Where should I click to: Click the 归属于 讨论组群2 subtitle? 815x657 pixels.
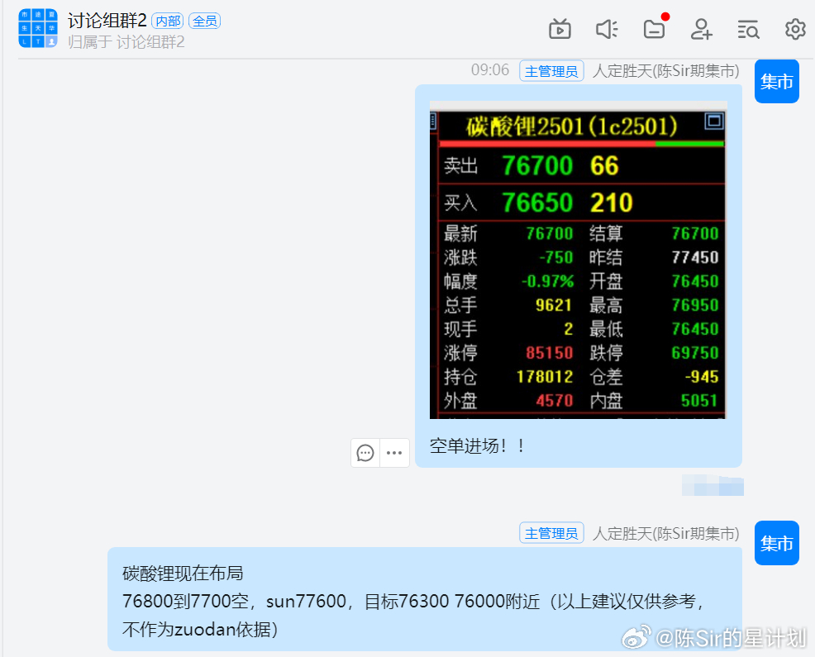coord(126,42)
